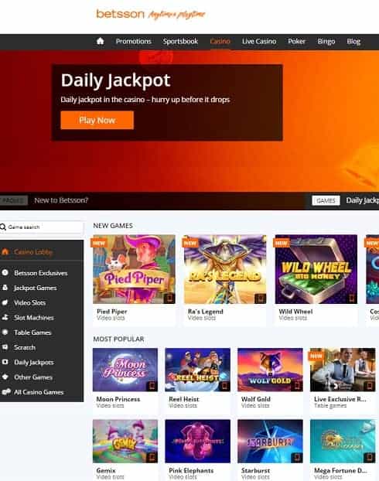
Task: Launch the Starburst game thumbnail
Action: pos(270,441)
